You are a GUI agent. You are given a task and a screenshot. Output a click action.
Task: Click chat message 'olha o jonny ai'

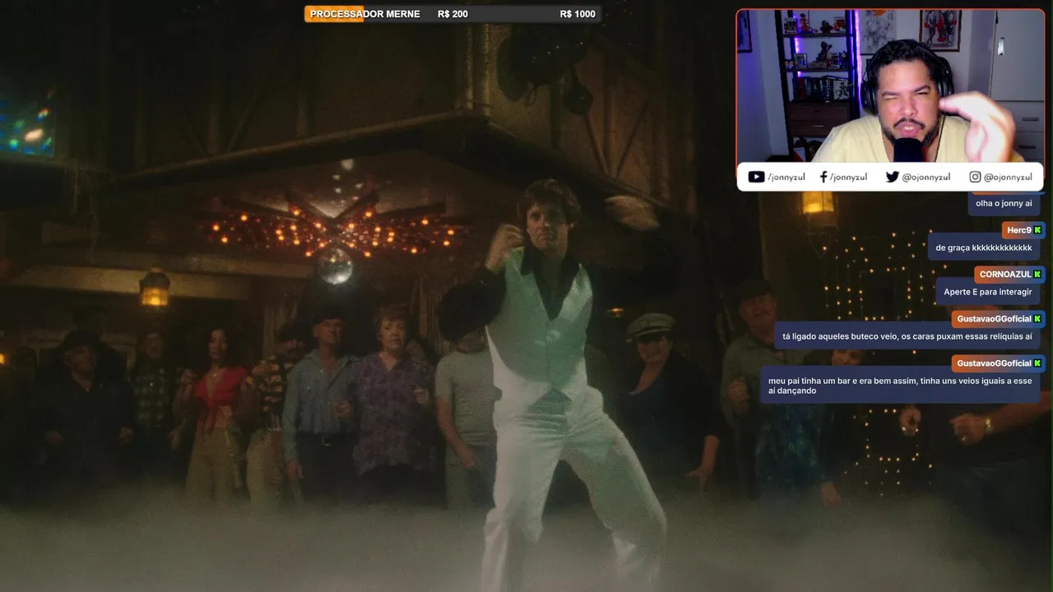point(1004,203)
